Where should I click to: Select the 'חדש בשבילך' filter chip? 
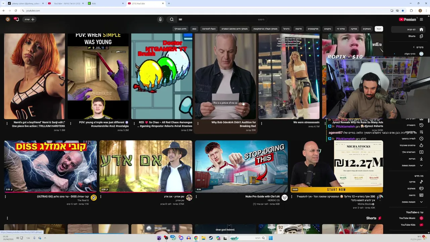click(180, 29)
